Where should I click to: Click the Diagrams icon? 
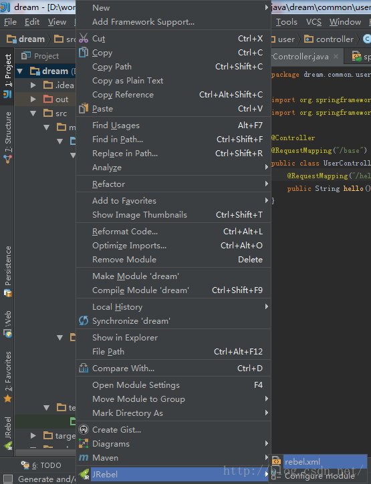coord(84,443)
